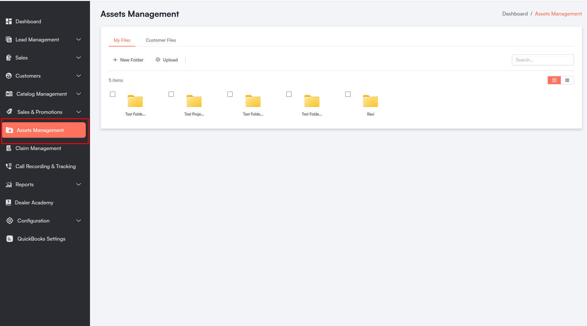Click the Upload button
Screen dimensions: 587x326
pyautogui.click(x=167, y=60)
